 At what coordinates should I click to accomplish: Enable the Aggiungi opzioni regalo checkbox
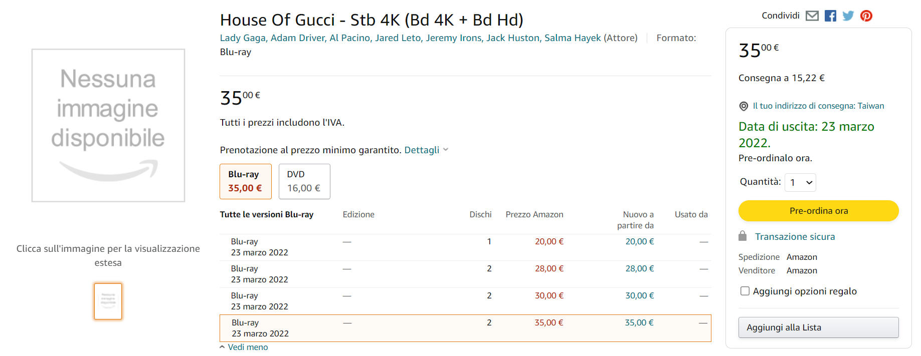click(745, 291)
